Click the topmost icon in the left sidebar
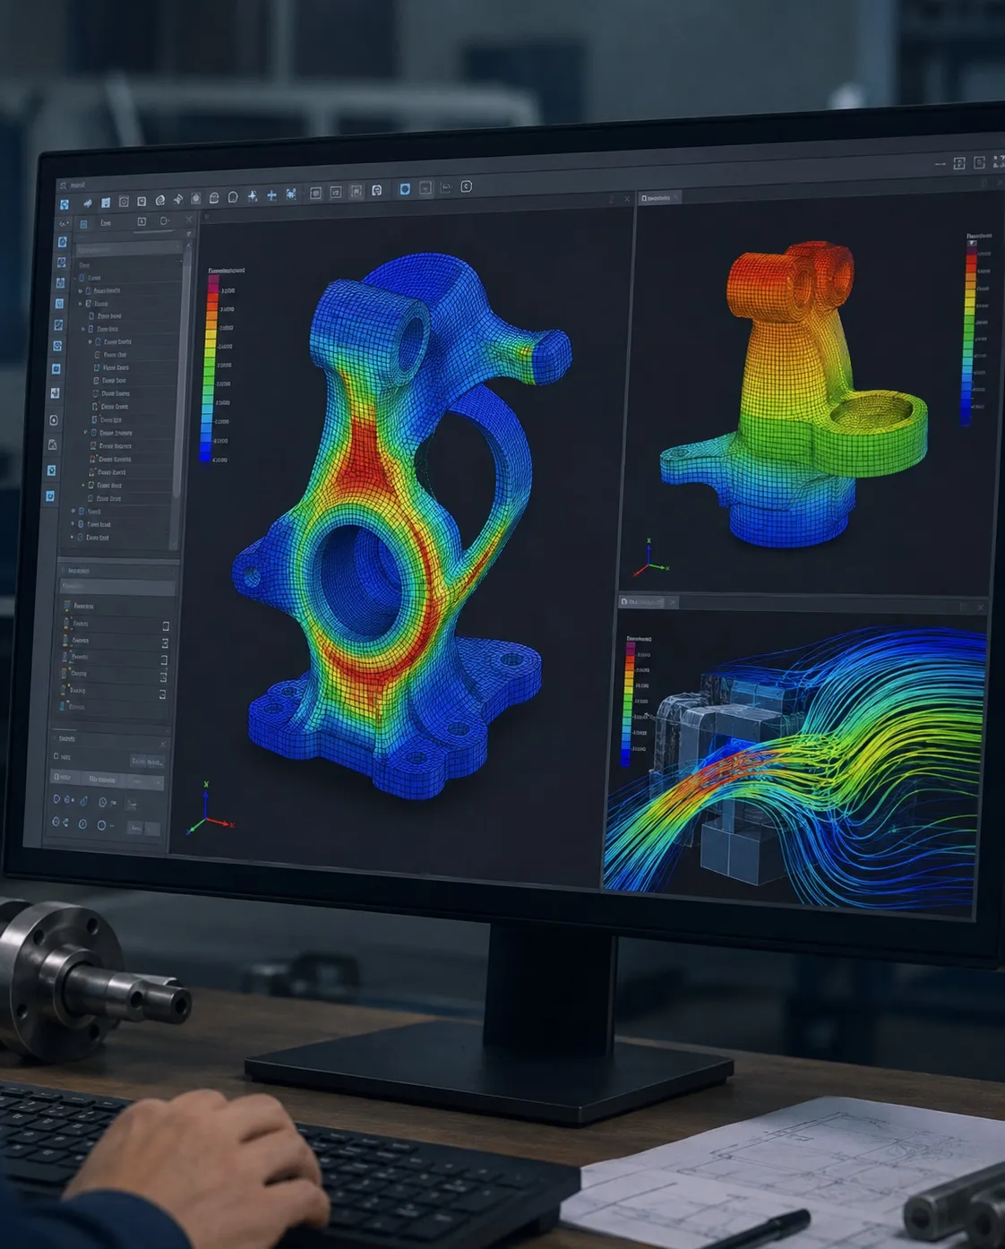Screen dimensions: 1005x1249 (63, 242)
